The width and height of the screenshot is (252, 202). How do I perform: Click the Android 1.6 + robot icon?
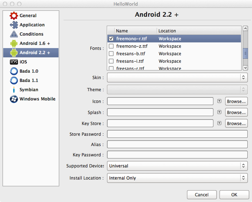tap(14, 44)
